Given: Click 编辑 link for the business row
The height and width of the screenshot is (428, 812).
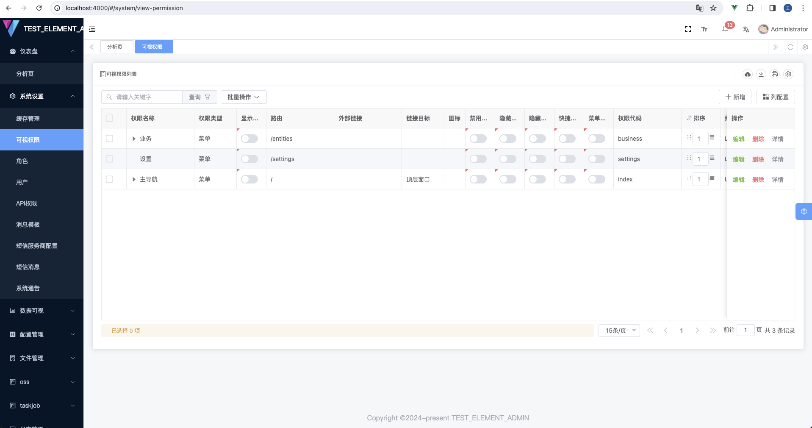Looking at the screenshot, I should point(738,139).
